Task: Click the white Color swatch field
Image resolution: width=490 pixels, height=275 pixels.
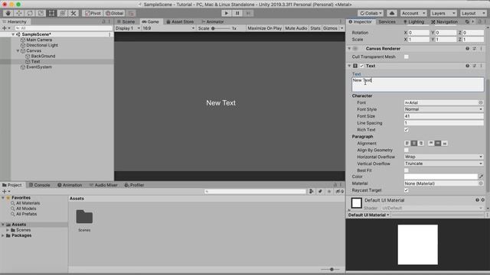Action: (x=441, y=176)
